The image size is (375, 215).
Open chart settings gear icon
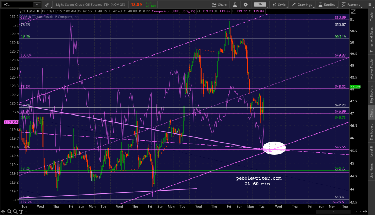click(x=246, y=4)
